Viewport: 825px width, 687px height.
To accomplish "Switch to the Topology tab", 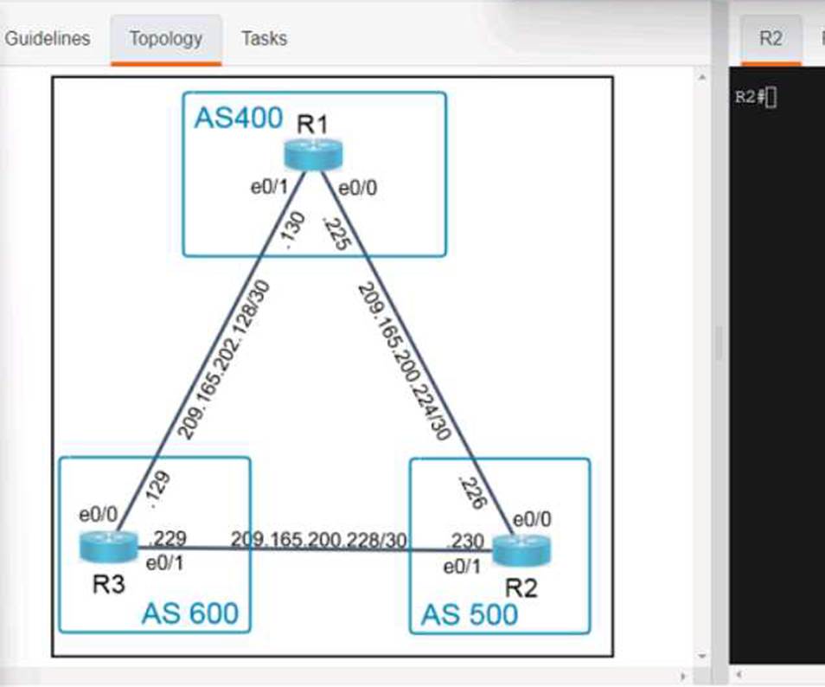I will [166, 39].
